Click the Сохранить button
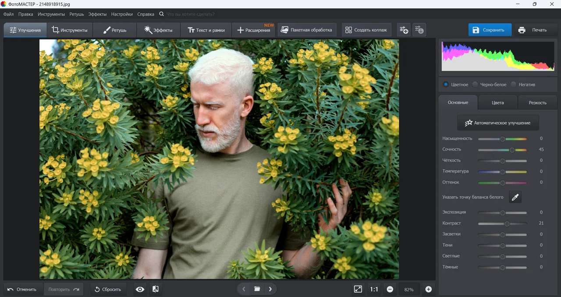 click(x=490, y=30)
